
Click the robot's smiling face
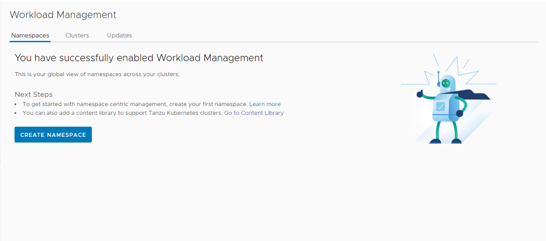(446, 83)
